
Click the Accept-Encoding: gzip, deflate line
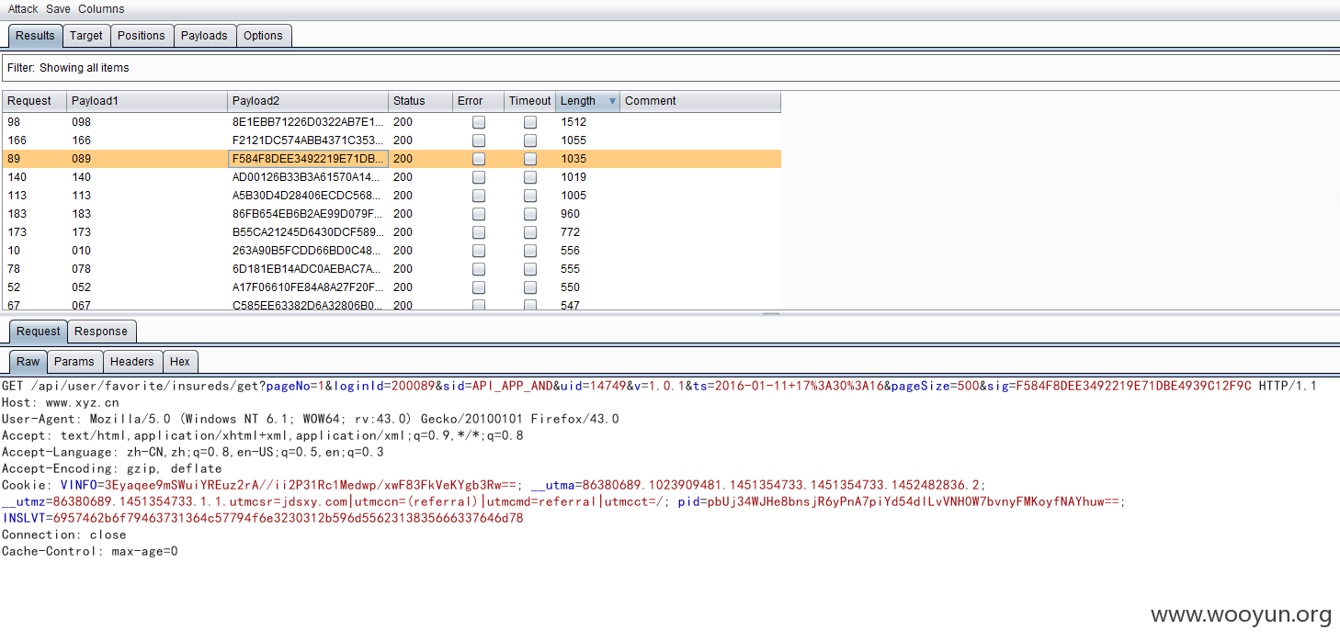coord(112,468)
